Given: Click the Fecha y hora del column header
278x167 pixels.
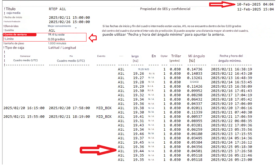Looking at the screenshot, I should (x=231, y=56).
